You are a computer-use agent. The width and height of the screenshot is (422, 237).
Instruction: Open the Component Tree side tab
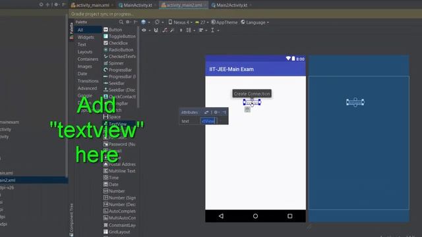pos(71,219)
